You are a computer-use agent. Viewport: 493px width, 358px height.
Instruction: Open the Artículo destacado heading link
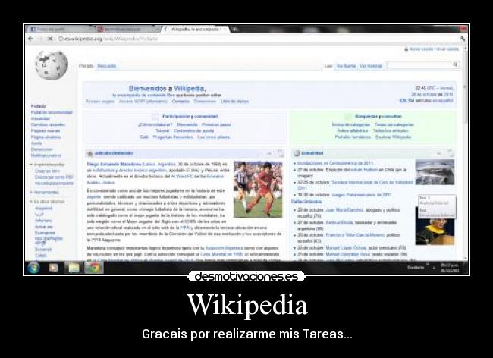pos(114,153)
